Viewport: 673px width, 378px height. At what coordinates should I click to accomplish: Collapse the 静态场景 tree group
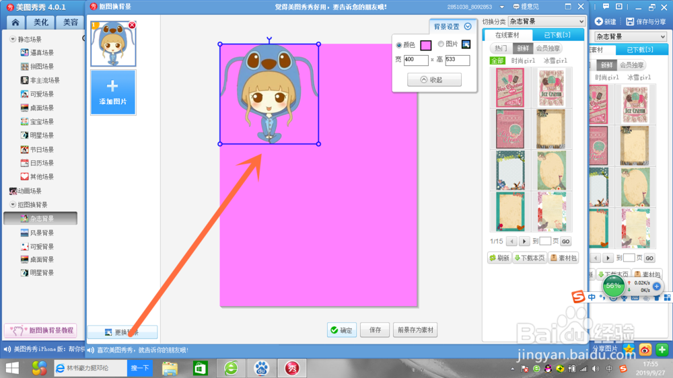tap(12, 39)
